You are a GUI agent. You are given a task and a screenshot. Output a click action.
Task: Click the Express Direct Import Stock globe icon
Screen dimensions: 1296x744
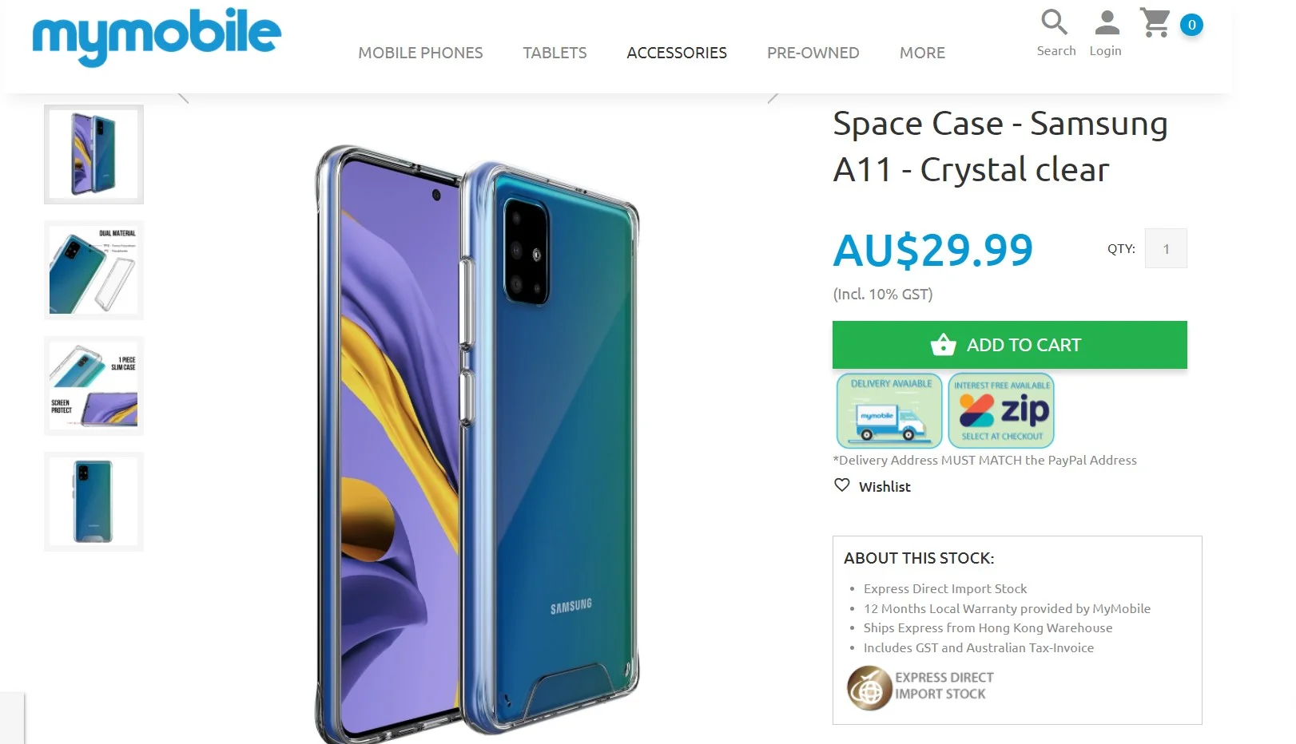[869, 687]
